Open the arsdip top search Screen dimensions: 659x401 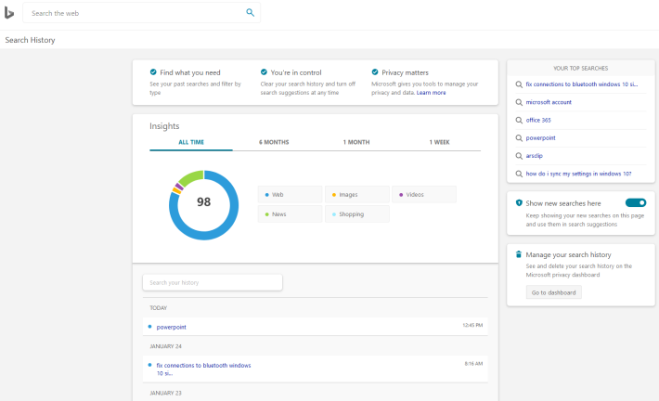coord(535,156)
